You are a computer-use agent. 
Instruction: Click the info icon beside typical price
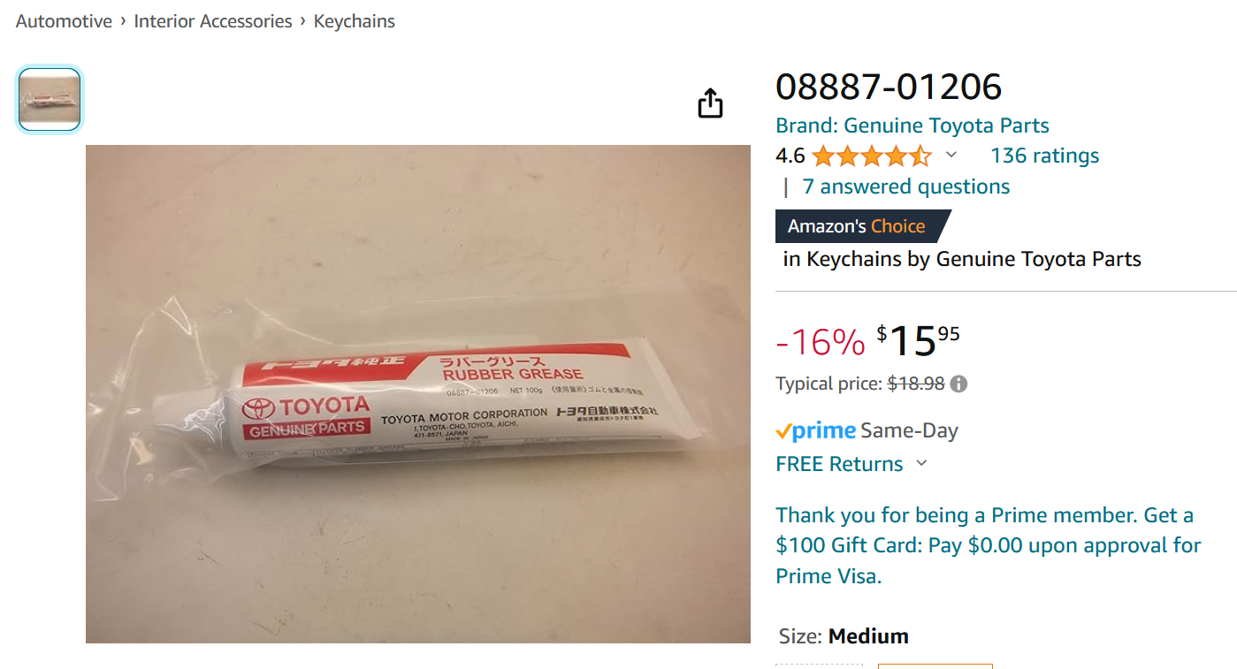coord(958,384)
